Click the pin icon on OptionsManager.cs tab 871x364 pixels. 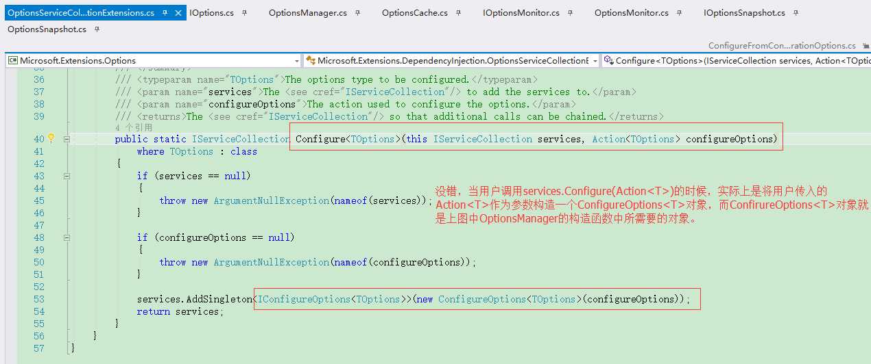pyautogui.click(x=359, y=13)
